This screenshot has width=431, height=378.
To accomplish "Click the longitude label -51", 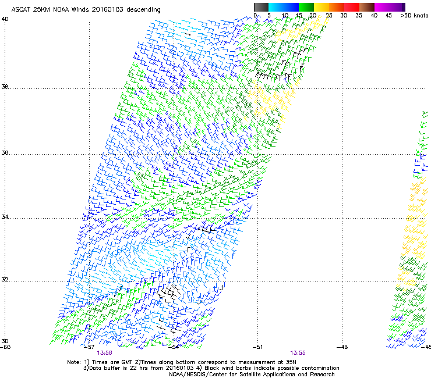I will 257,347.
